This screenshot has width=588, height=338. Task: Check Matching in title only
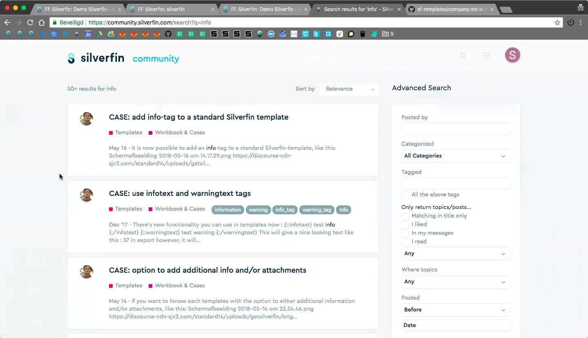[405, 216]
